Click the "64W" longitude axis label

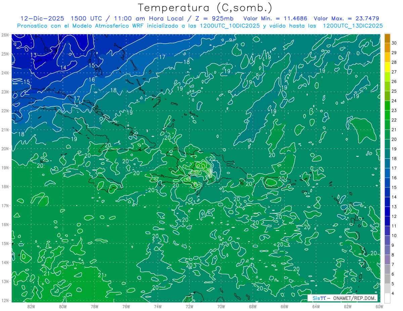pos(316,307)
